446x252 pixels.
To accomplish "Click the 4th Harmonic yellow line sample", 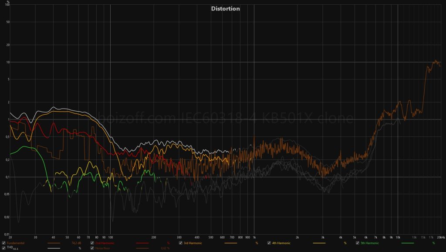I will tap(319, 243).
